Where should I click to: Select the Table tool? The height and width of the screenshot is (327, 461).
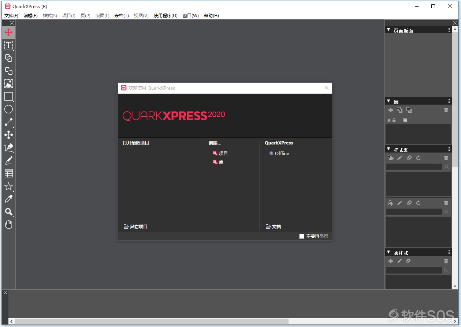click(8, 173)
